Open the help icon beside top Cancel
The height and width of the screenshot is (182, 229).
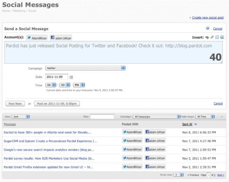pyautogui.click(x=208, y=28)
